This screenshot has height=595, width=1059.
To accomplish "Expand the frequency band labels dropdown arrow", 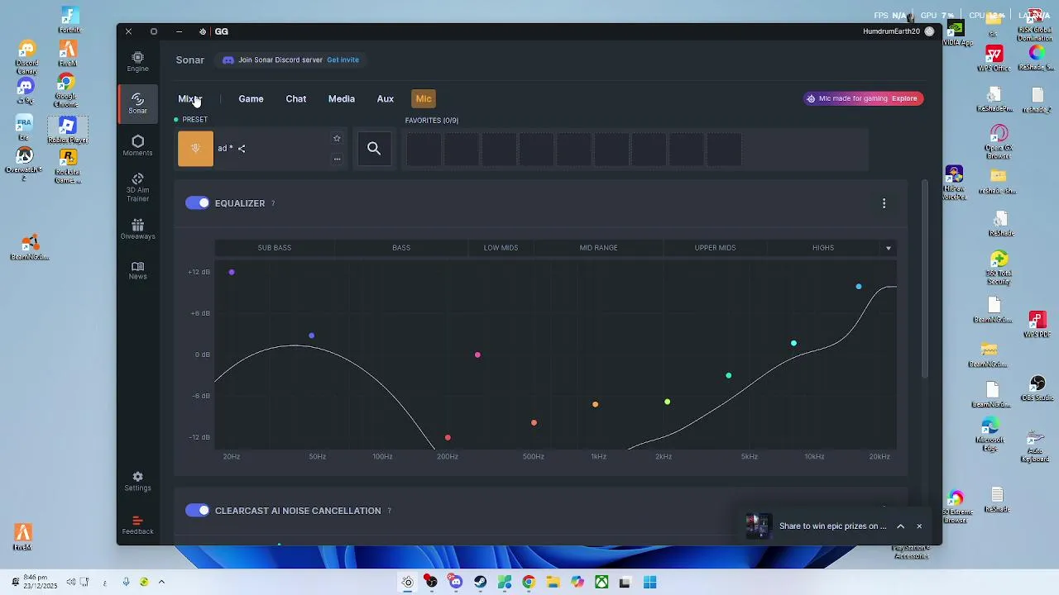I will tap(889, 248).
